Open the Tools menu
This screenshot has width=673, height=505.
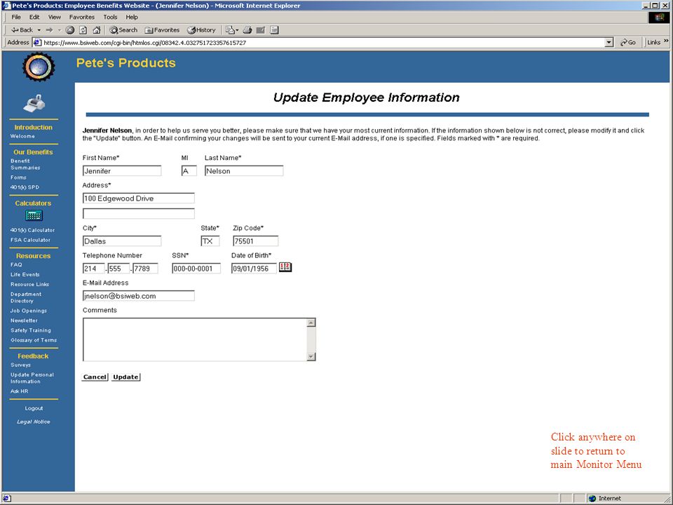coord(110,17)
